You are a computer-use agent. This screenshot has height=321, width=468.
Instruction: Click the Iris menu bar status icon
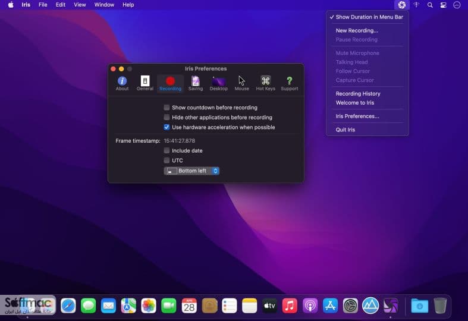[402, 5]
